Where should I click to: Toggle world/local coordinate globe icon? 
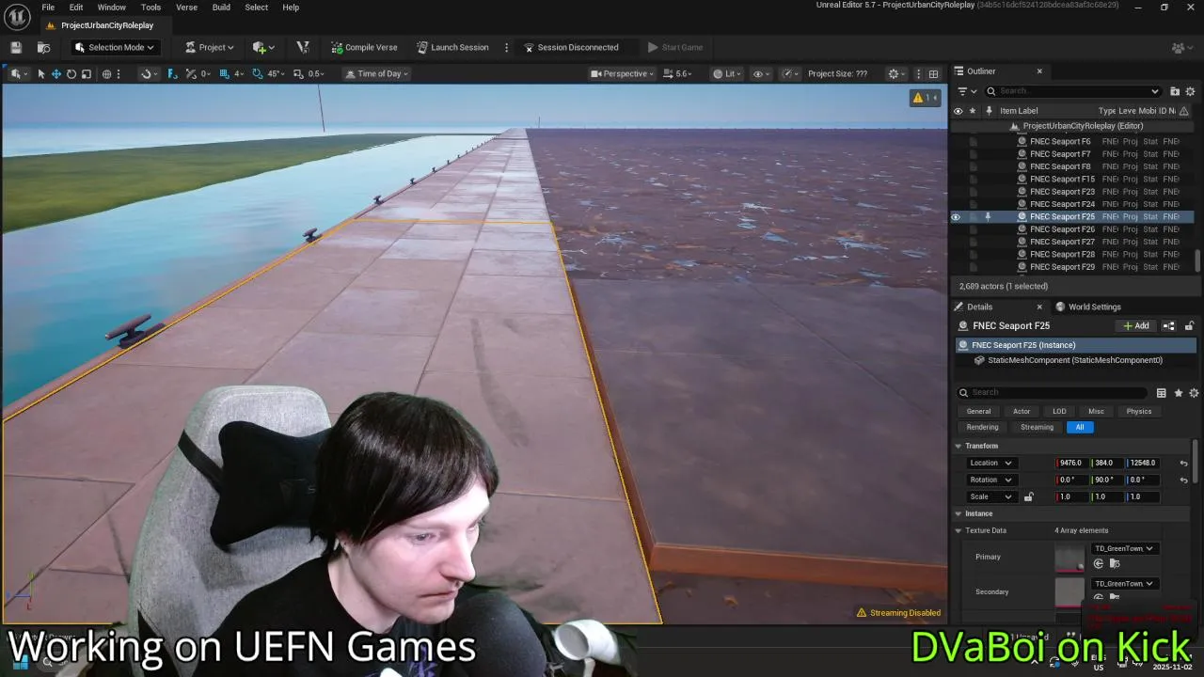pos(106,73)
